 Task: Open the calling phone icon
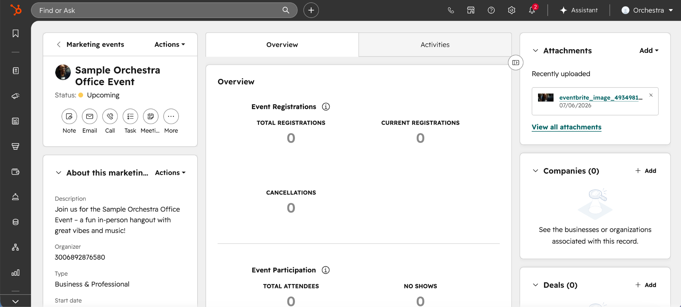point(451,10)
